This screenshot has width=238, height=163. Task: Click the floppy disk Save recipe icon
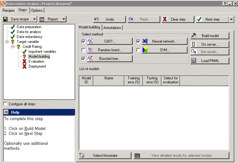5,19
